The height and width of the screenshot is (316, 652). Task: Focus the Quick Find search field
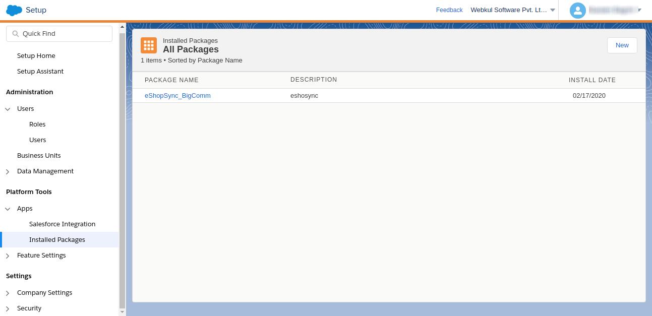59,34
